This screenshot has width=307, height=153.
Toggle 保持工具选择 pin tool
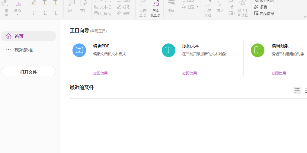[x=243, y=9]
